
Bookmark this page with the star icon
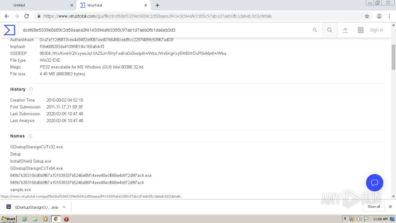367,16
